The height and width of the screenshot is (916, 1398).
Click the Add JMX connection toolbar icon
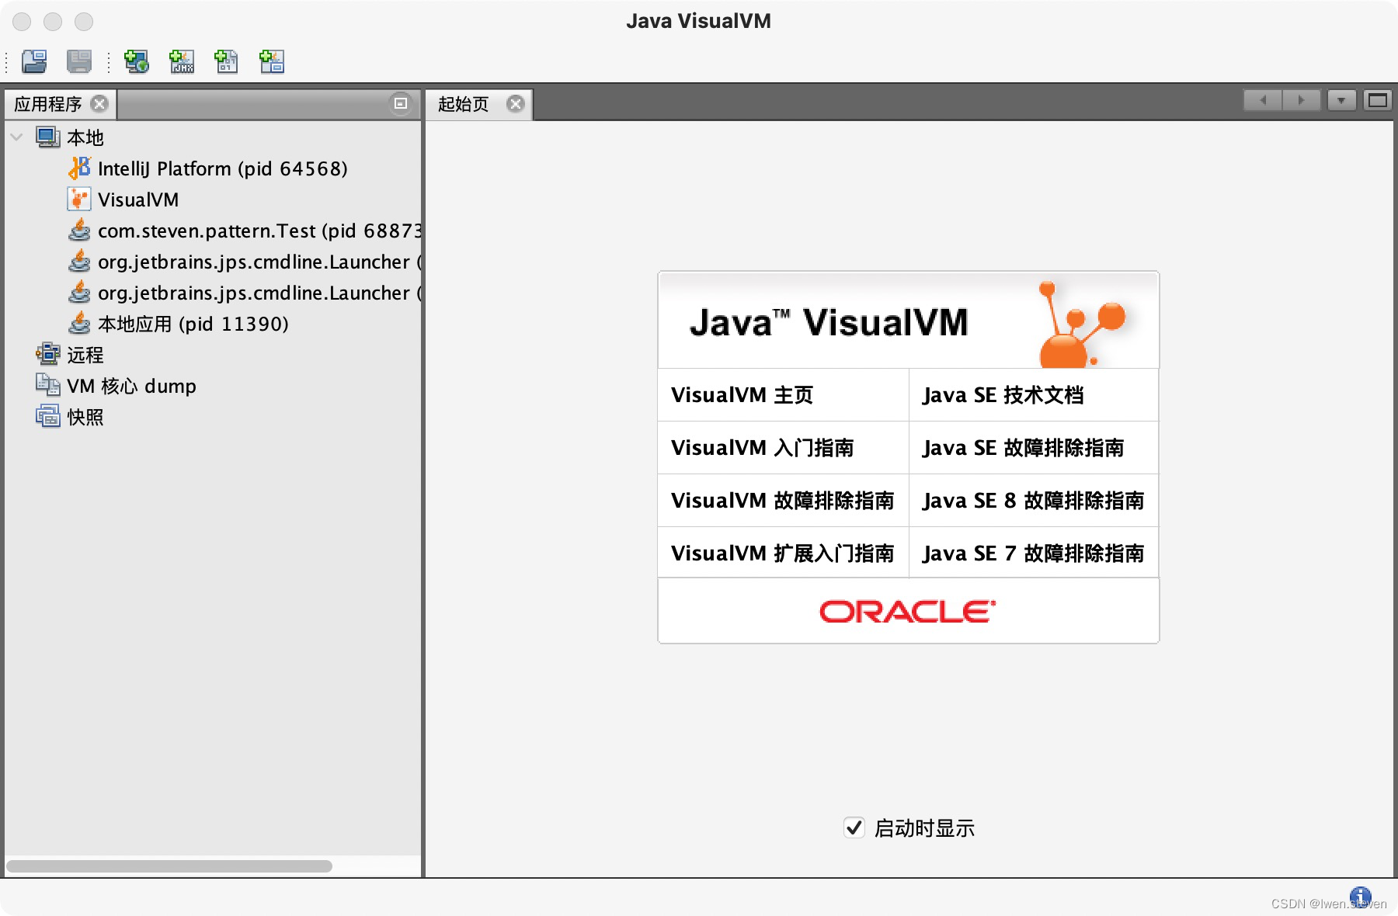point(182,61)
